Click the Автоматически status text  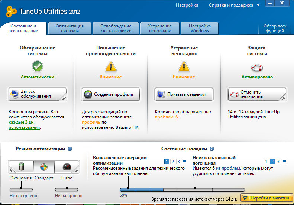tap(38, 77)
